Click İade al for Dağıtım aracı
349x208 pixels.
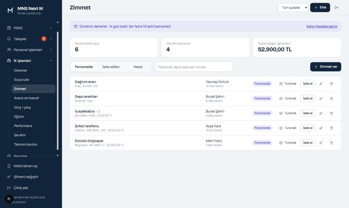308,84
